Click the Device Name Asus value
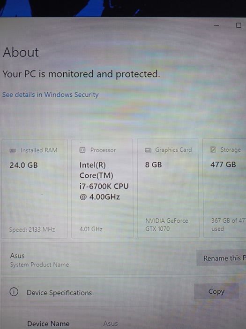This screenshot has height=329, width=246. (111, 323)
